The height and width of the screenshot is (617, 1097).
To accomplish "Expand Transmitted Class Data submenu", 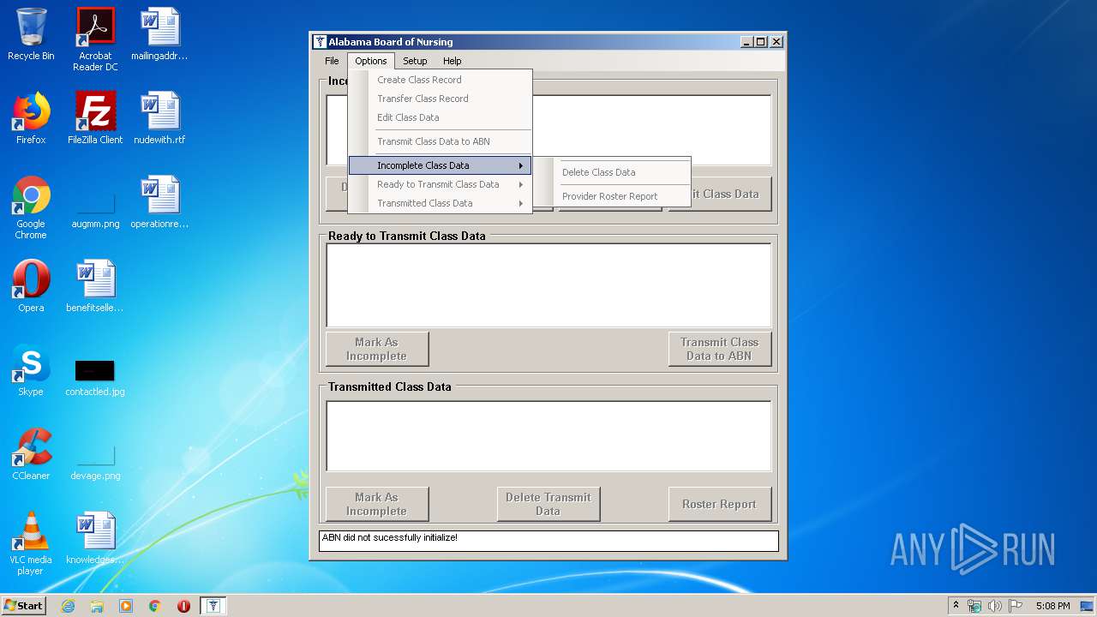I will (440, 203).
